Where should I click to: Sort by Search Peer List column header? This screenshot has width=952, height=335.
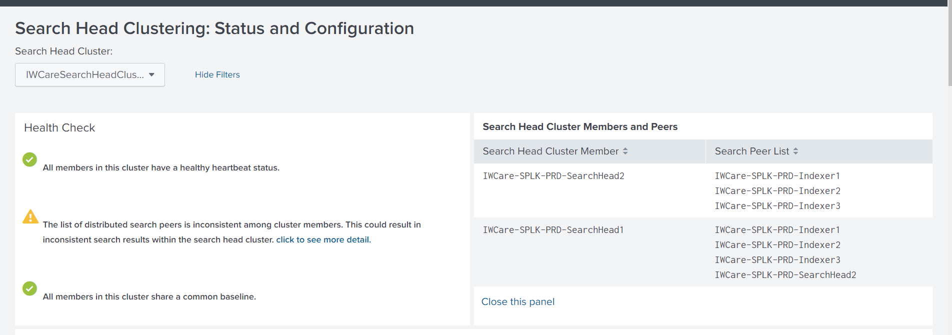tap(751, 151)
